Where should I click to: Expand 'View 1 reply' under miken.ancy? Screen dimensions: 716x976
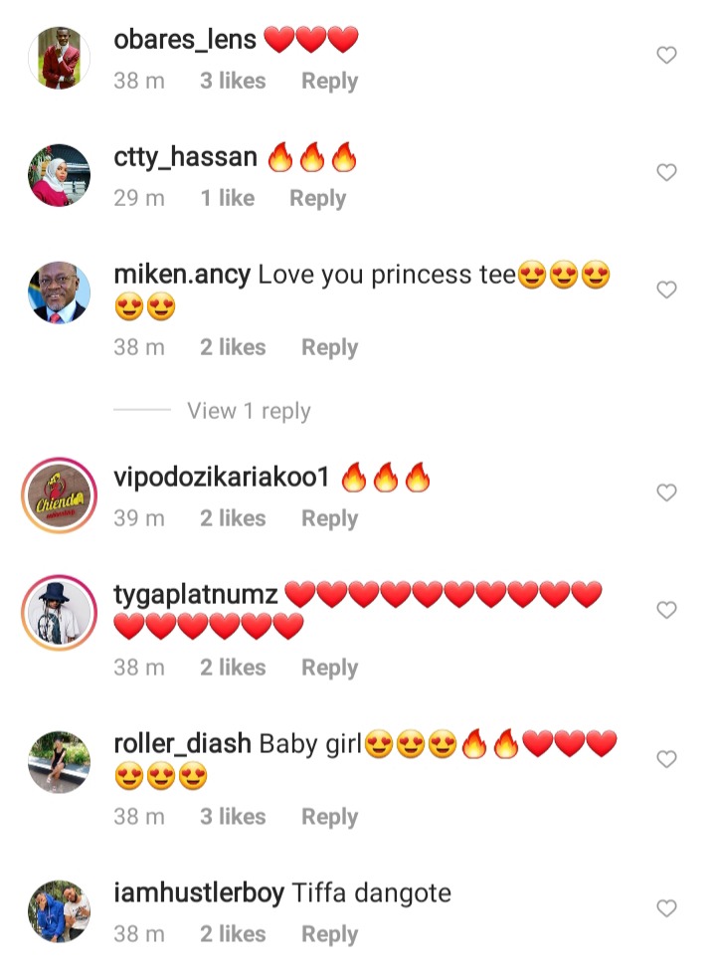point(249,411)
